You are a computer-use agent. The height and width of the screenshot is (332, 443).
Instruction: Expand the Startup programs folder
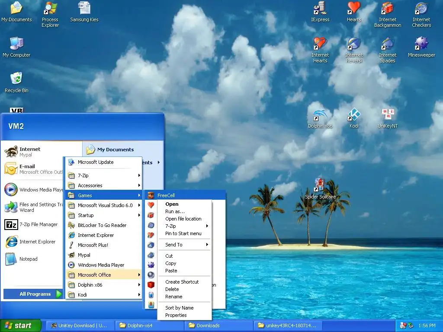coord(104,215)
